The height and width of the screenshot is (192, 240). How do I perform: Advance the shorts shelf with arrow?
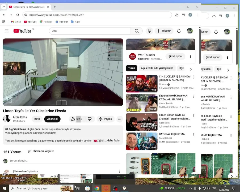coord(231,176)
